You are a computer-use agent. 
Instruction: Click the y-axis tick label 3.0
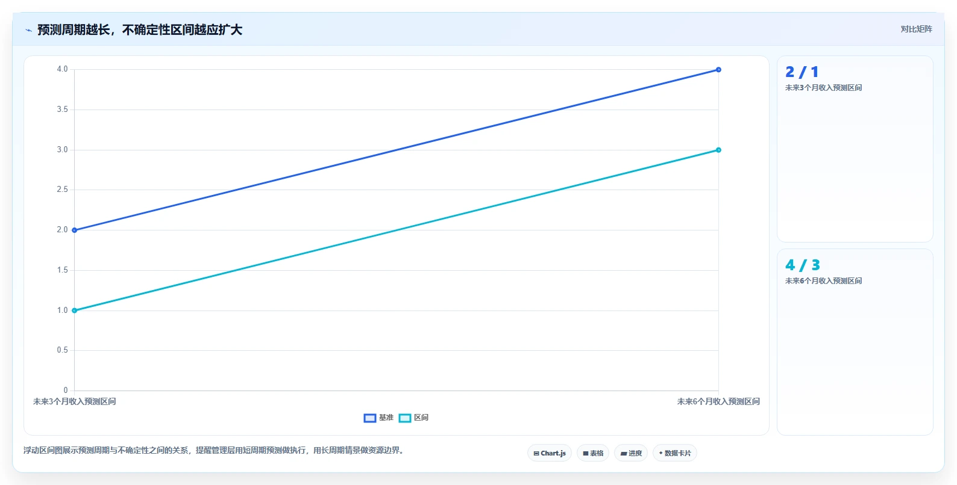pyautogui.click(x=62, y=150)
